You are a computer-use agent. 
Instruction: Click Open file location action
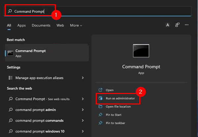click(x=118, y=106)
